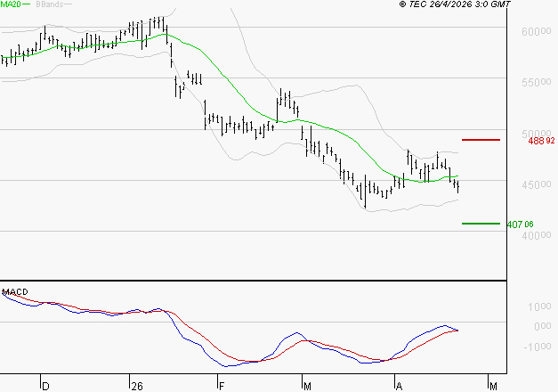Click the BBands legend label
This screenshot has height=392, width=558.
point(50,4)
